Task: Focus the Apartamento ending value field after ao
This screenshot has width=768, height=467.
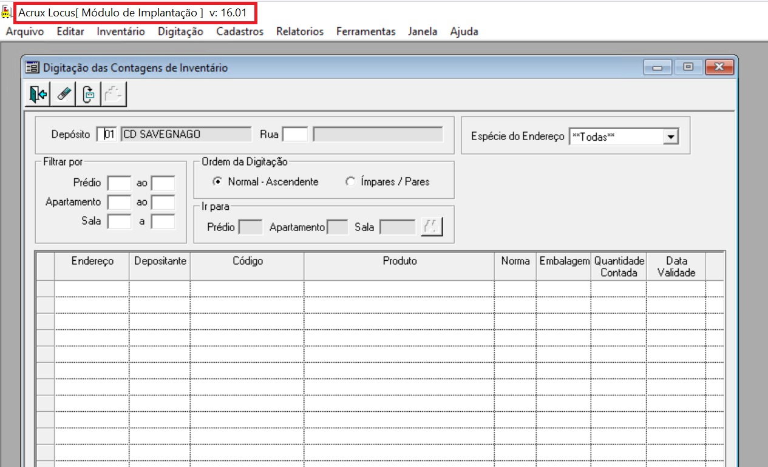Action: (x=163, y=202)
